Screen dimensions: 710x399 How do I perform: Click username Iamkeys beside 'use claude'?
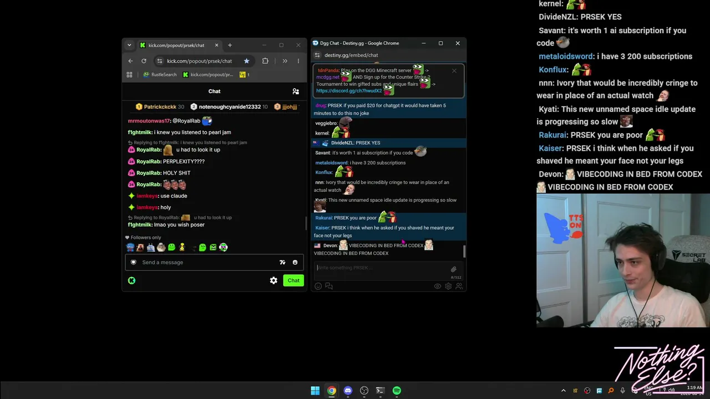pyautogui.click(x=147, y=196)
